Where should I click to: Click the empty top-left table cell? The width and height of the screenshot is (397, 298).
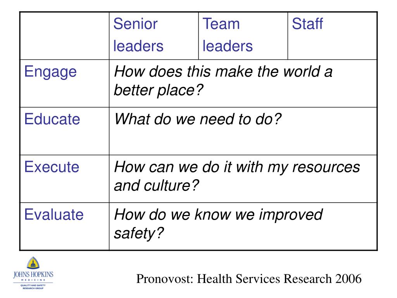point(64,35)
